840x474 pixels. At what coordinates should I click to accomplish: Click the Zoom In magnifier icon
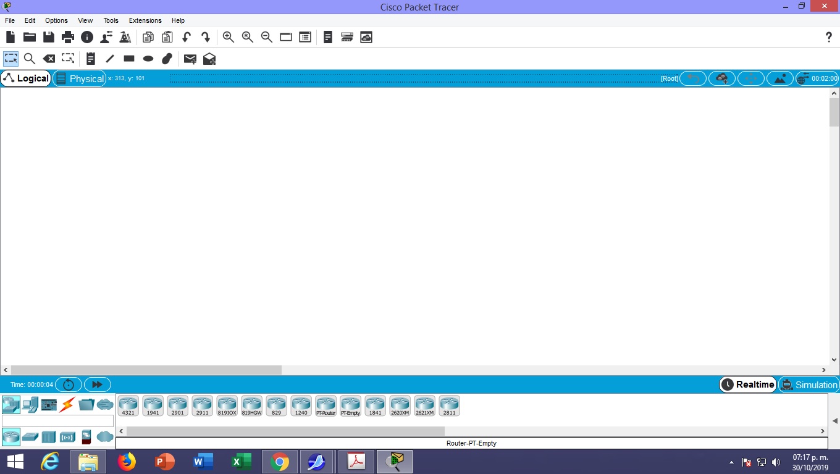(x=229, y=37)
